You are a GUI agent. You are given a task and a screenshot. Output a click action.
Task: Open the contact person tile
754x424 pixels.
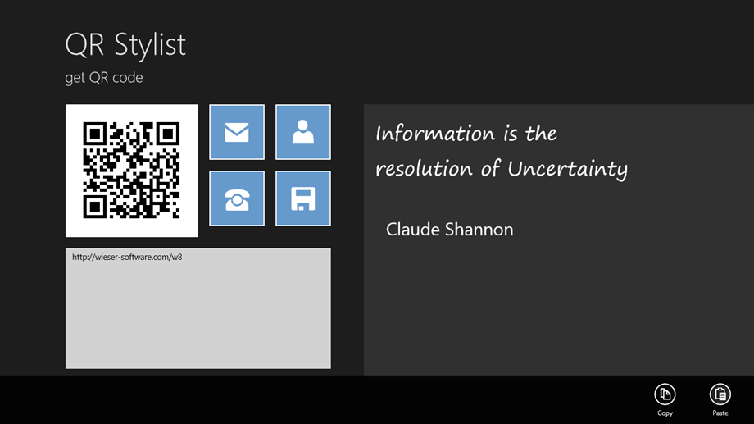coord(303,132)
